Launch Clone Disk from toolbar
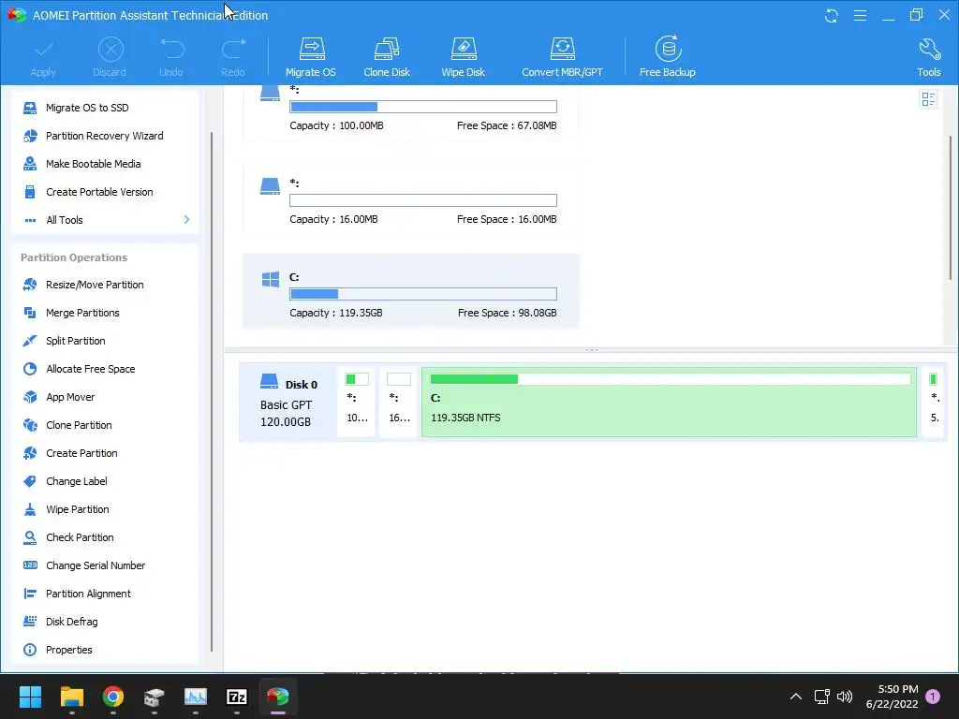Viewport: 959px width, 719px height. 387,57
